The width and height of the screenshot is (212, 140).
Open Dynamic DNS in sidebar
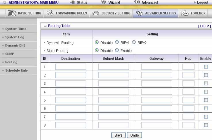click(x=15, y=46)
